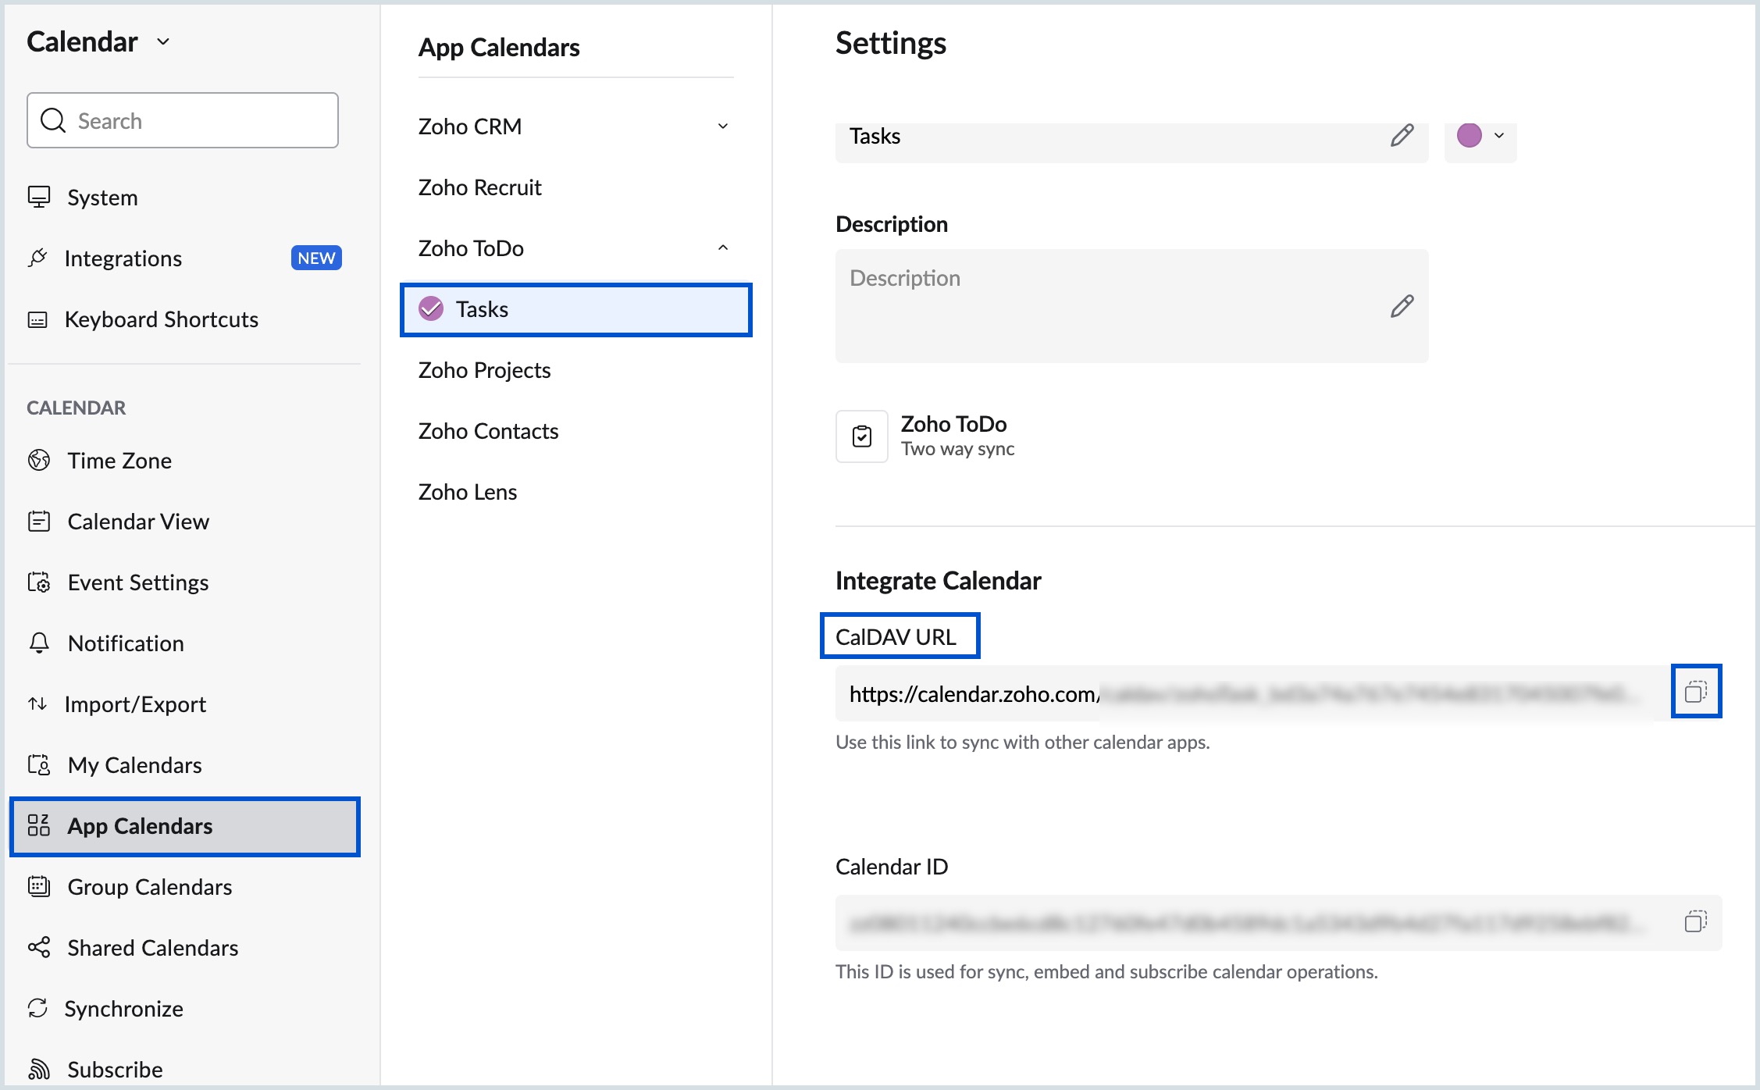
Task: Open Group Calendars settings
Action: 149,887
